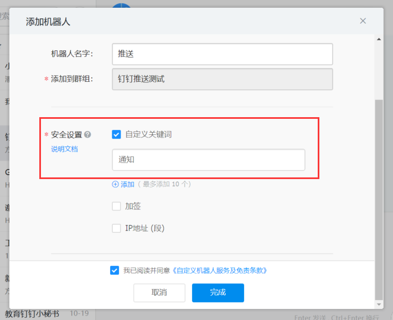Click the keyword field containing 通知

(208, 160)
